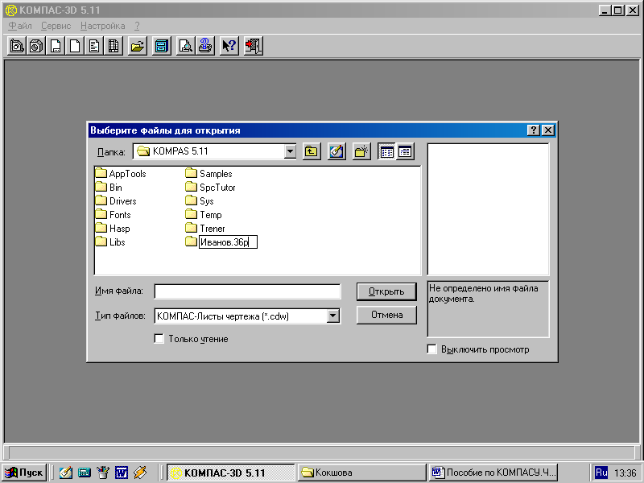The image size is (644, 483).
Task: Click the Пуск start button
Action: click(24, 473)
